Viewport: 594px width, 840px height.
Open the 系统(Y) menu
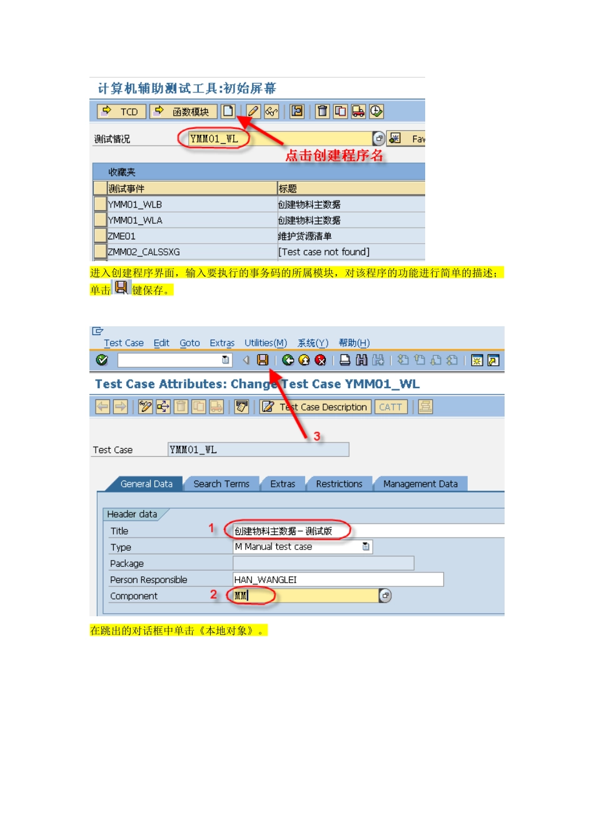pyautogui.click(x=313, y=343)
